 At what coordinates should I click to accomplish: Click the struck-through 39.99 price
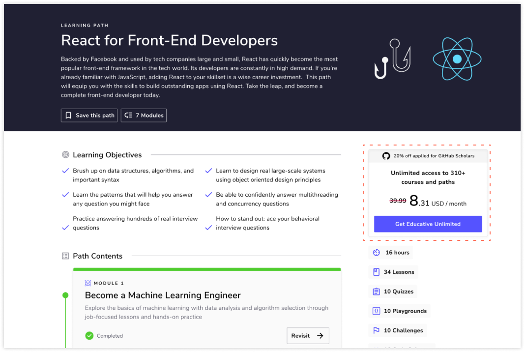(x=398, y=201)
